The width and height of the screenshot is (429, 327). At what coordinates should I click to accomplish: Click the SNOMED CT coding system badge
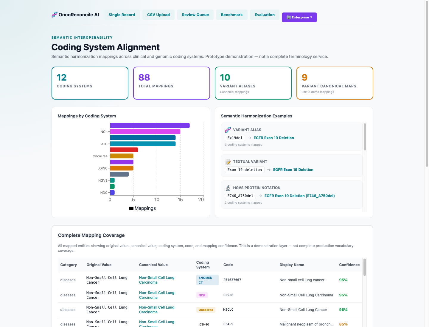(207, 280)
